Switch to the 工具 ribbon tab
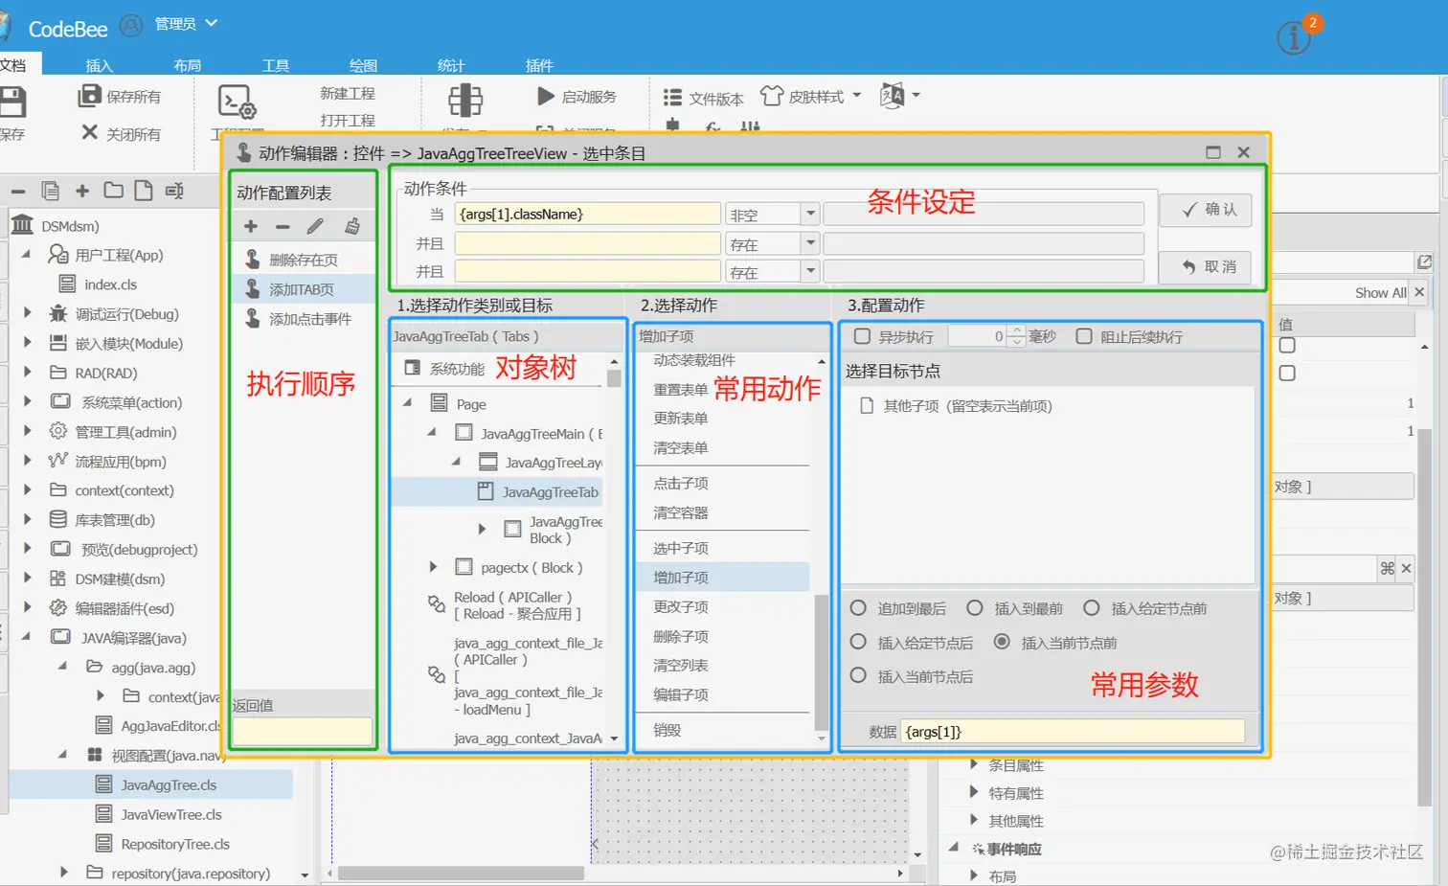The width and height of the screenshot is (1448, 886). [x=276, y=65]
